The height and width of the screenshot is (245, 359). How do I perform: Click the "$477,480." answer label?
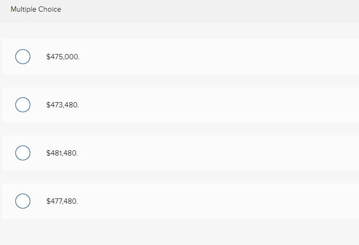click(62, 201)
